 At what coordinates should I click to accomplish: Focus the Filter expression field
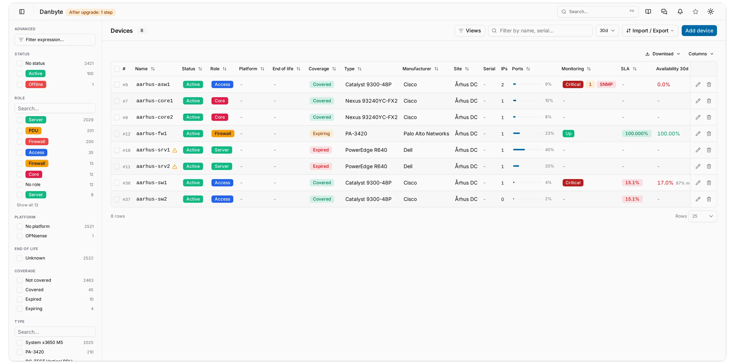tap(55, 40)
